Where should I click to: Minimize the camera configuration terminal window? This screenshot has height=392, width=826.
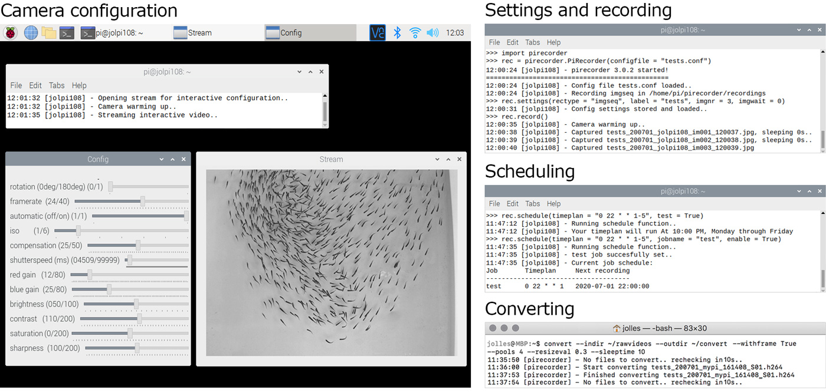point(300,72)
